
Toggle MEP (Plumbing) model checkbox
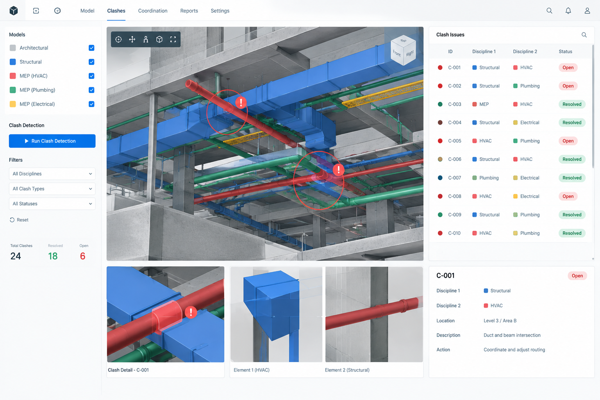pyautogui.click(x=91, y=90)
